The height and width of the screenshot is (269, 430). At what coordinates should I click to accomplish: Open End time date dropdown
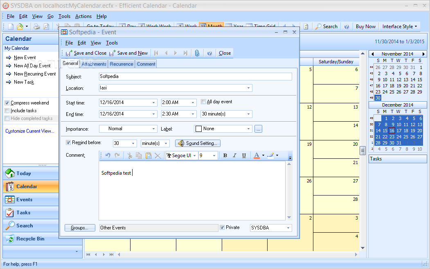pos(153,114)
